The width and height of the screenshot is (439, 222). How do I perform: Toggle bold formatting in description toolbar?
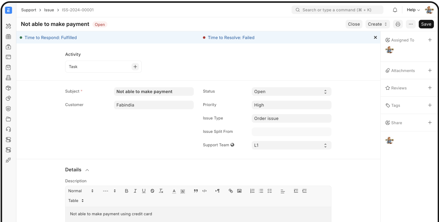pos(126,191)
